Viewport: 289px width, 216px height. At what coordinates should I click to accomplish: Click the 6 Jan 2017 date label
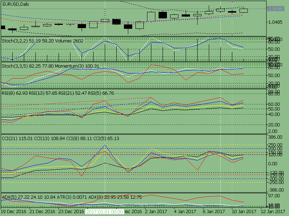214,212
